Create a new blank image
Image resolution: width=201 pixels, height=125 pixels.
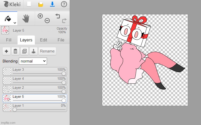[x=29, y=4]
